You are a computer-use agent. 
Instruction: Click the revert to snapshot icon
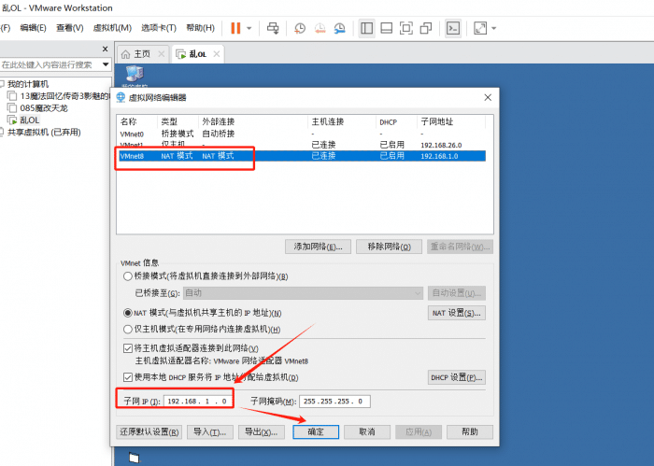[x=320, y=28]
